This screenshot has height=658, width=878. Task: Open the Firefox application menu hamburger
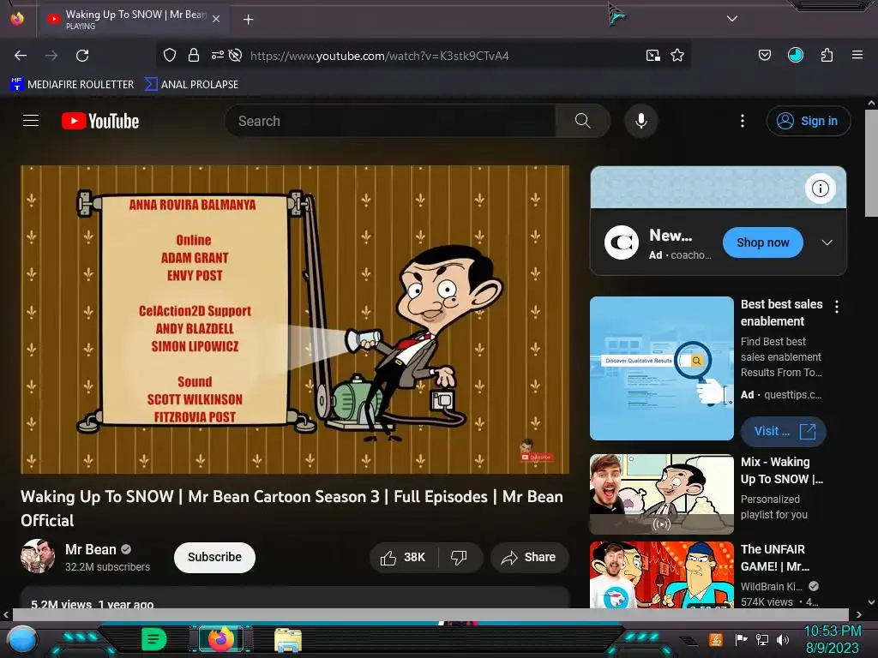click(x=857, y=55)
